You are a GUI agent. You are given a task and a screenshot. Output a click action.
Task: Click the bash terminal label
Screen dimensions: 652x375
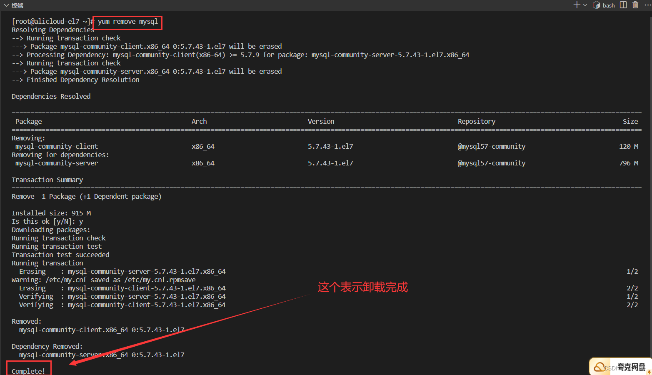609,5
